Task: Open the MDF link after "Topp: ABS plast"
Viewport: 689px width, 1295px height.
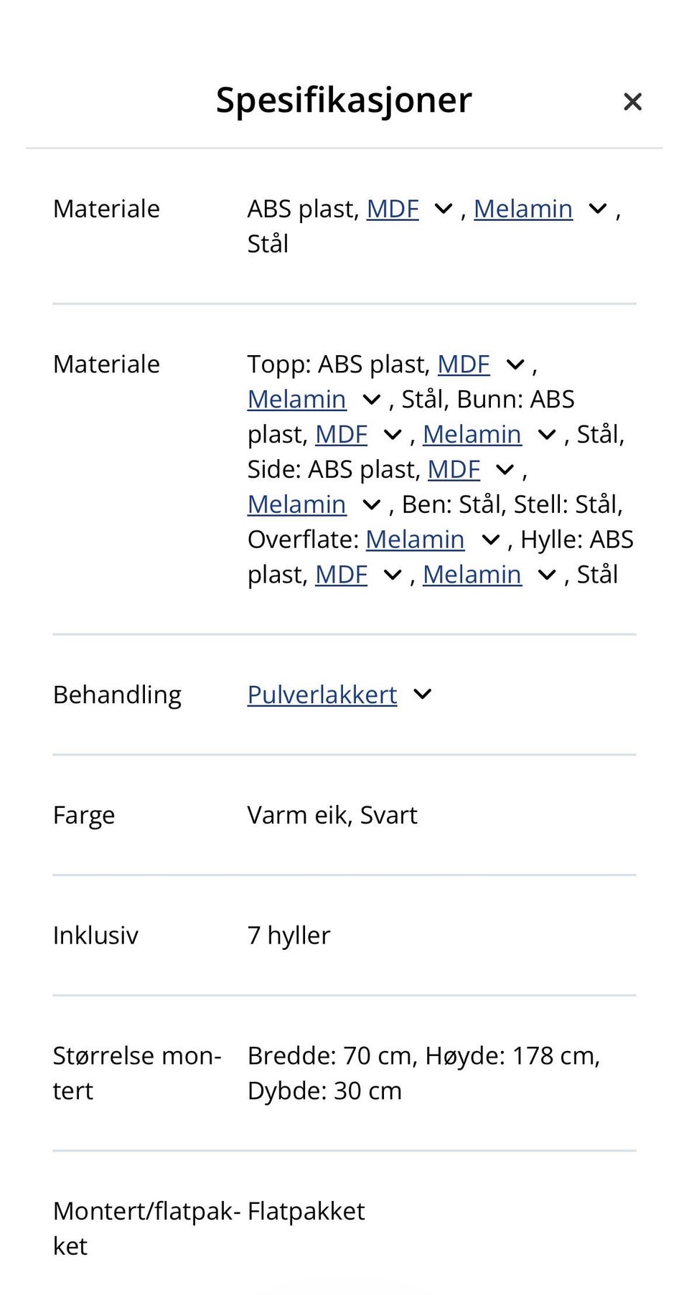Action: 463,364
